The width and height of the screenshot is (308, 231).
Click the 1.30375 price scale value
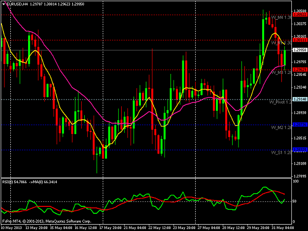[x=300, y=24]
